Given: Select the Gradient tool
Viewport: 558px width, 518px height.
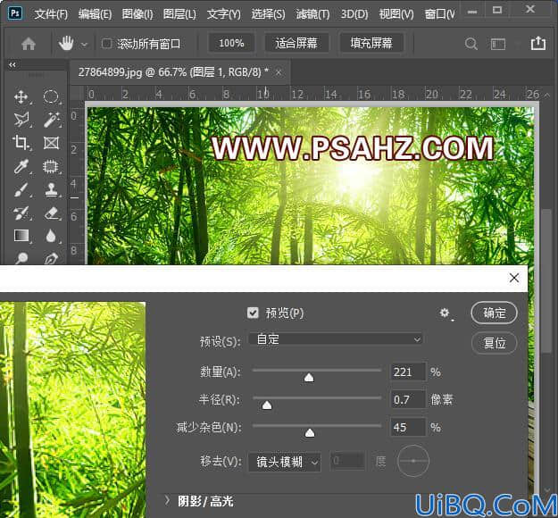Looking at the screenshot, I should (21, 236).
